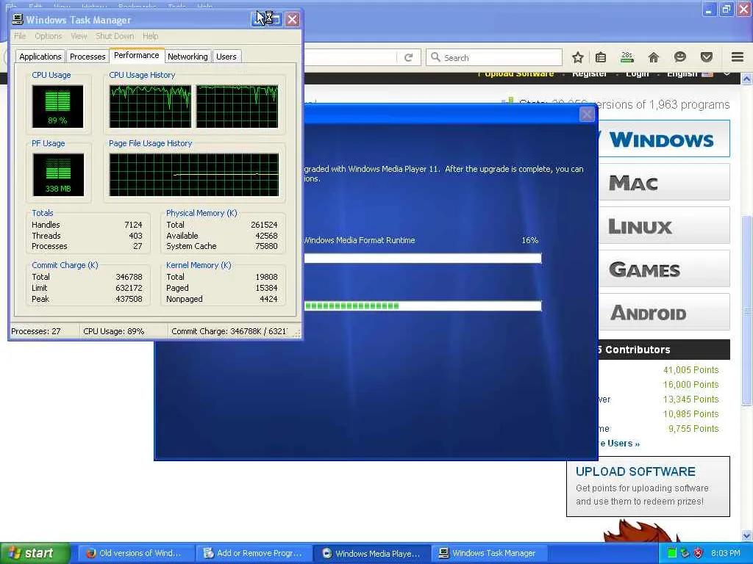753x564 pixels.
Task: Click the CPU Usage meter graphic
Action: 57,106
